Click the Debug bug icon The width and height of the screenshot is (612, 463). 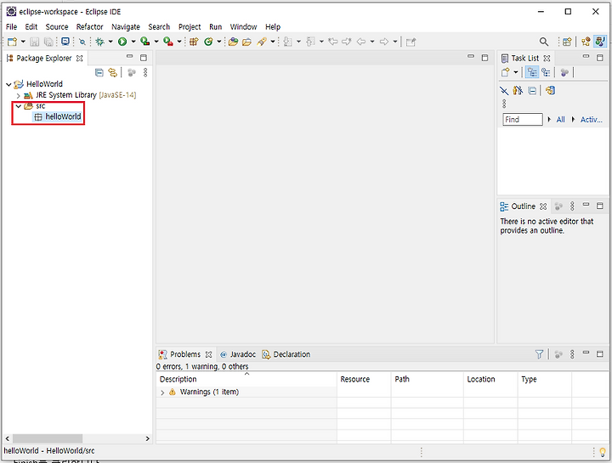pos(100,42)
